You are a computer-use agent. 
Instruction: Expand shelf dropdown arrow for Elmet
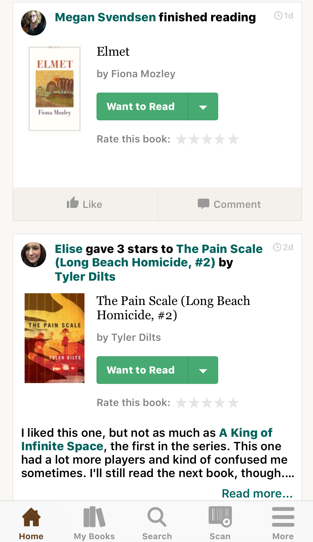click(x=203, y=107)
